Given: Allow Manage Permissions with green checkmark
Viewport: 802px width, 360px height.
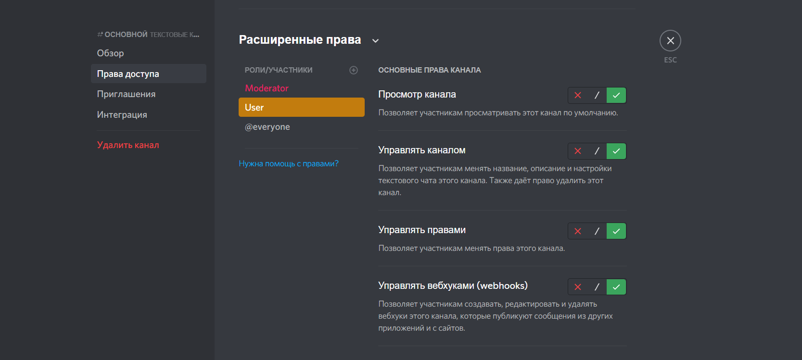Looking at the screenshot, I should pyautogui.click(x=616, y=231).
